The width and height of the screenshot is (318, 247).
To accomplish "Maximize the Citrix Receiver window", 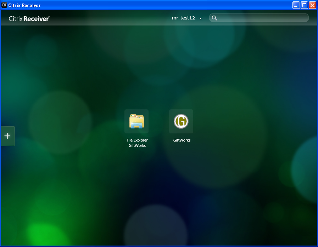I will click(x=304, y=5).
